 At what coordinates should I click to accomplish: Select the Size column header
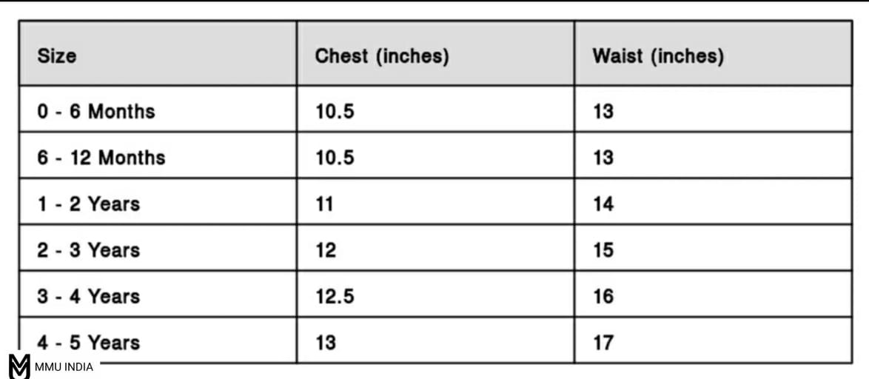(x=57, y=56)
